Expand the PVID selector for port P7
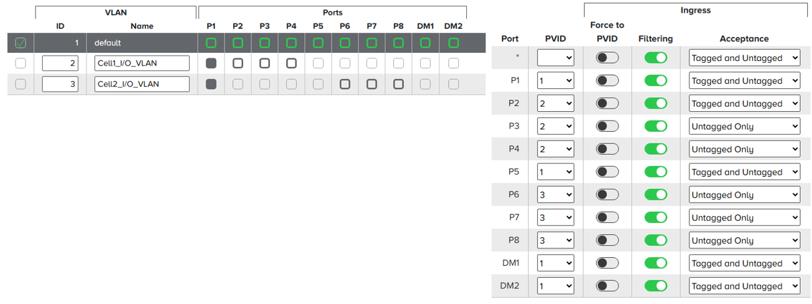The height and width of the screenshot is (304, 812). coord(555,217)
